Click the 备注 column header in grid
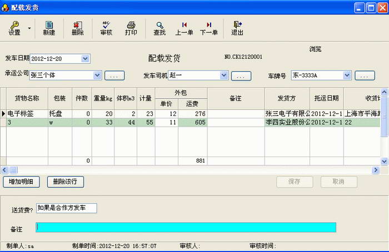This screenshot has height=252, width=389. point(236,98)
